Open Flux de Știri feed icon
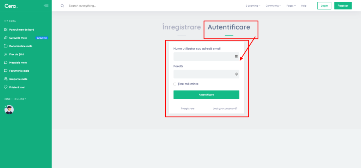The width and height of the screenshot is (361, 168). [x=6, y=54]
